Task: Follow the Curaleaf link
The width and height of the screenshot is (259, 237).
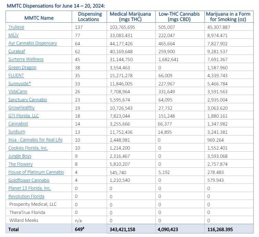Action: pyautogui.click(x=17, y=51)
